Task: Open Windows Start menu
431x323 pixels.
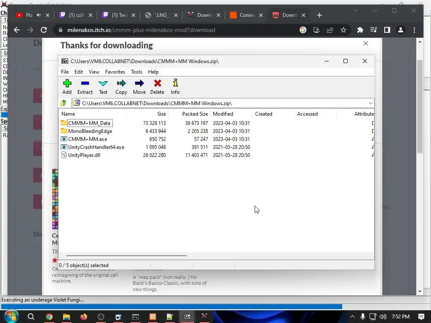Action: pos(11,317)
